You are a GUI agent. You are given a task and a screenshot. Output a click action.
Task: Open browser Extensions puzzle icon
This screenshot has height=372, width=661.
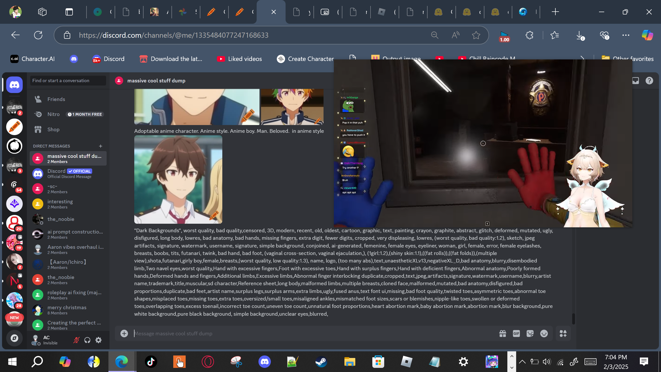[x=529, y=35]
